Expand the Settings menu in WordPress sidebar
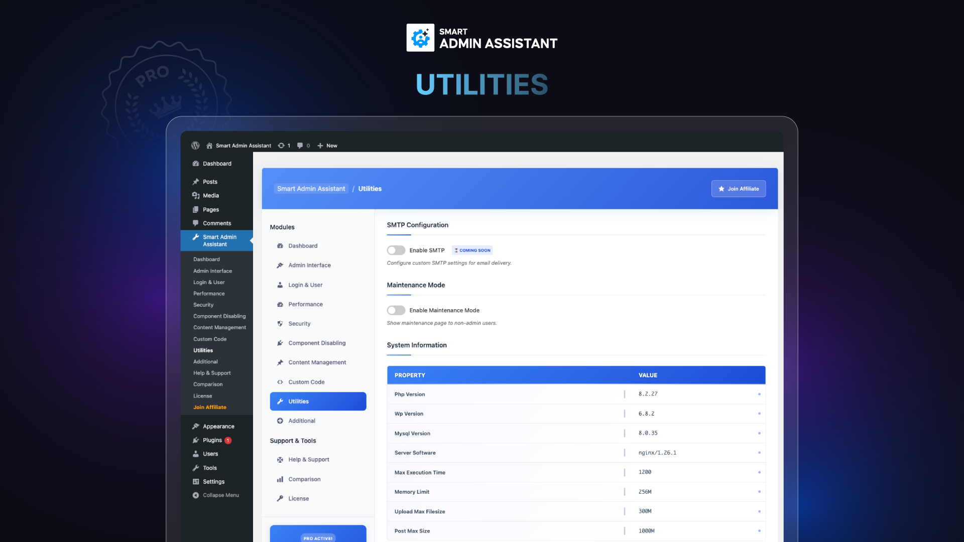 click(x=213, y=481)
